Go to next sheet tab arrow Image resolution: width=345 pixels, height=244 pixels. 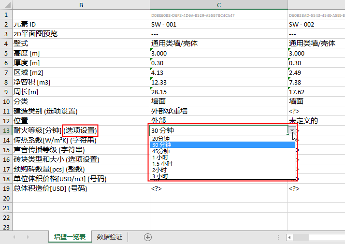point(28,237)
